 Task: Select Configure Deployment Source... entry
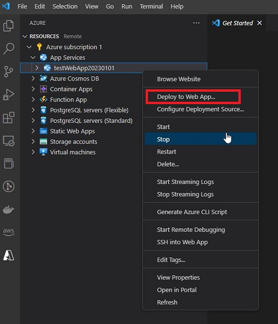point(201,109)
